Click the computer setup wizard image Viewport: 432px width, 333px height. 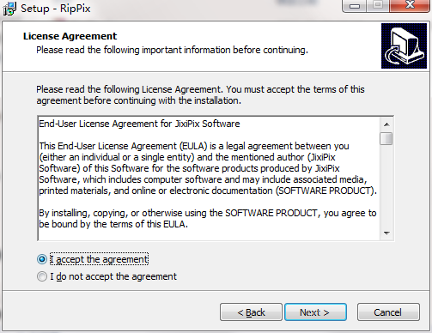pyautogui.click(x=404, y=46)
